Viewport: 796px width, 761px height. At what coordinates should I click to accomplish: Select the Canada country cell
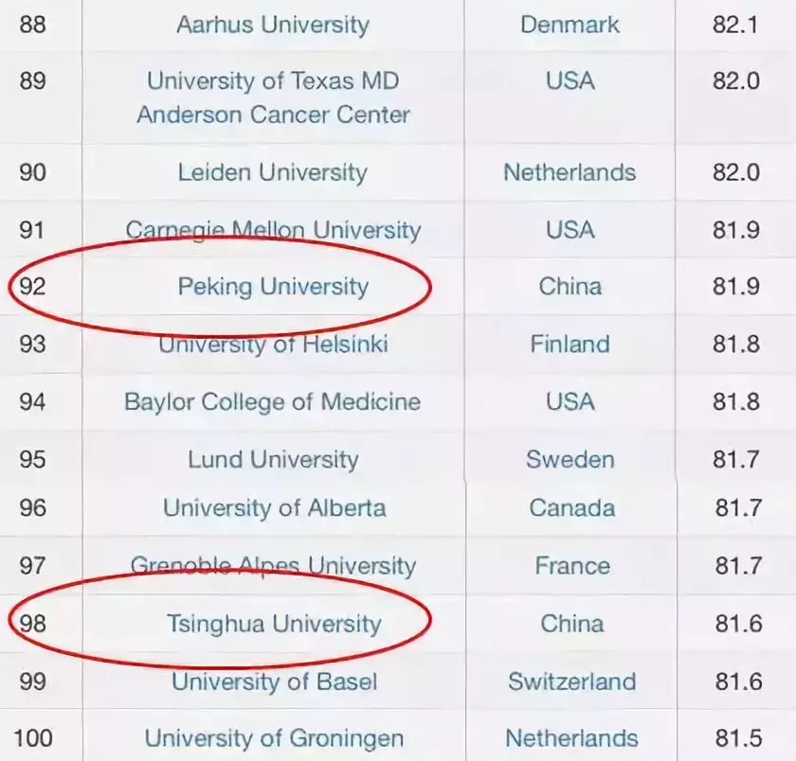[571, 507]
